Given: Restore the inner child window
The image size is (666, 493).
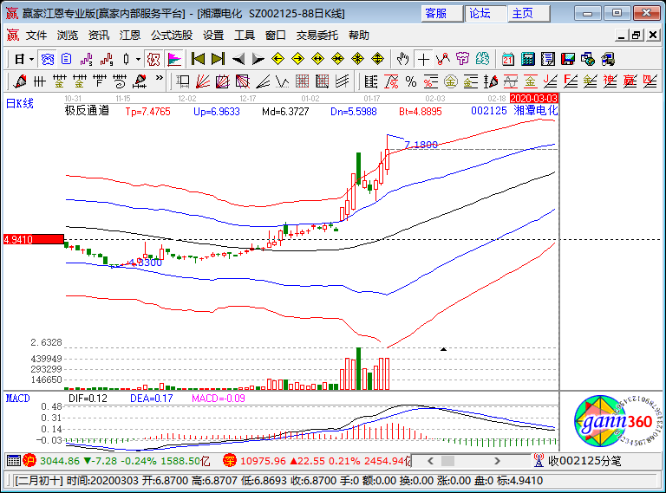Looking at the screenshot, I should [636, 36].
